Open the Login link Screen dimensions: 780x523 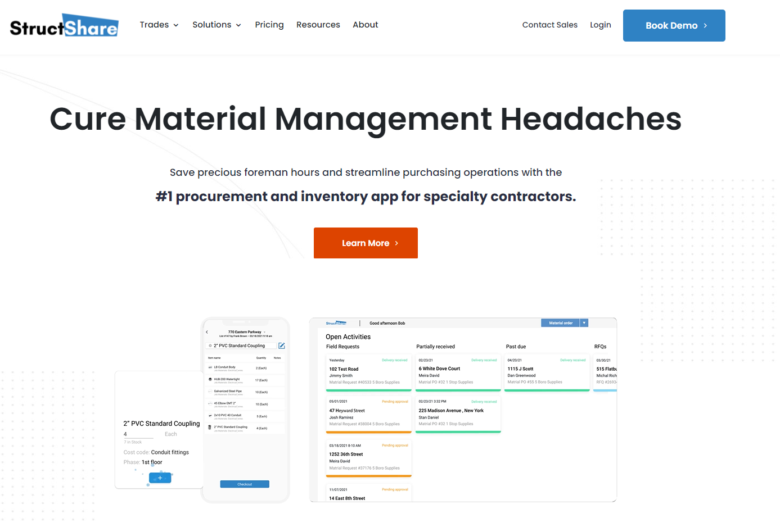click(600, 25)
